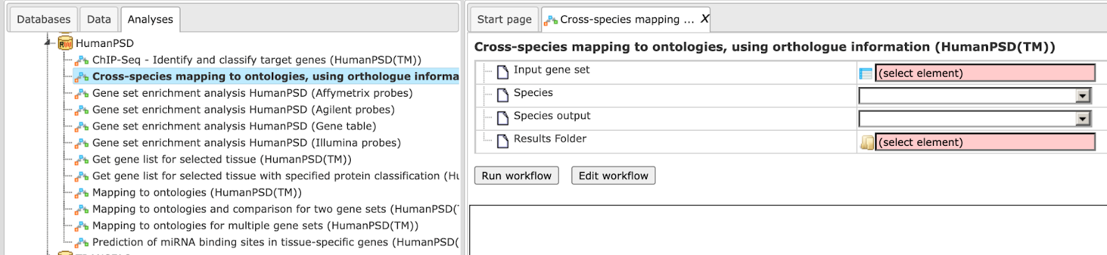Open the Start page tab
Image resolution: width=1107 pixels, height=255 pixels.
click(x=504, y=19)
